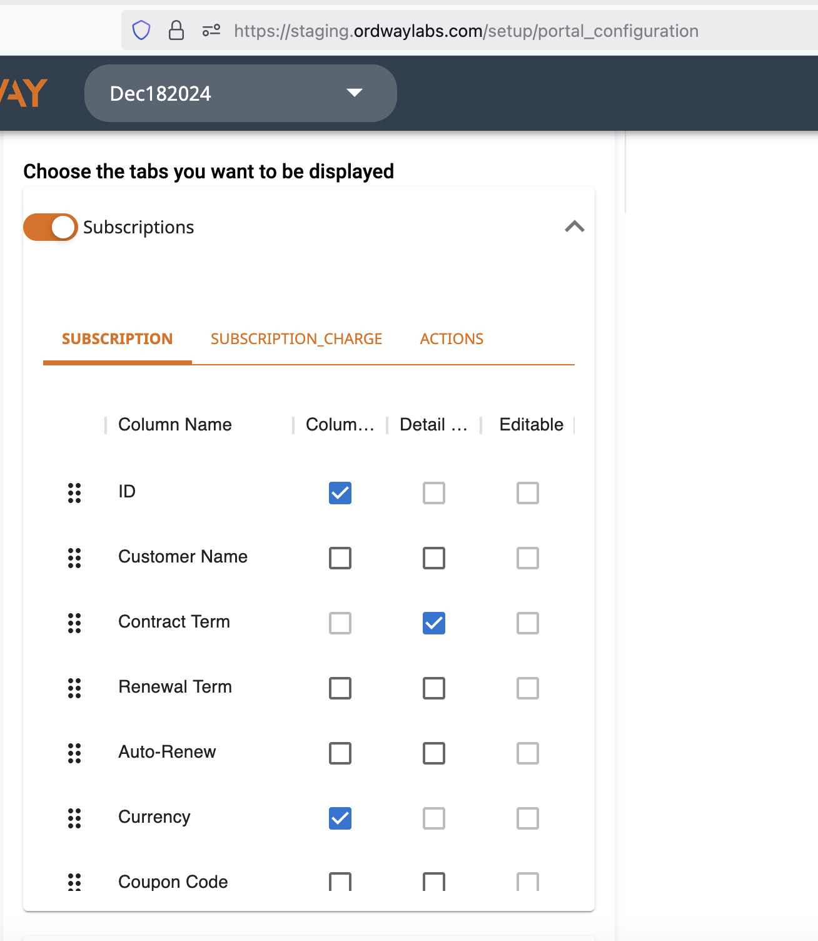Click the Column Name header
The image size is (818, 941).
coord(175,425)
